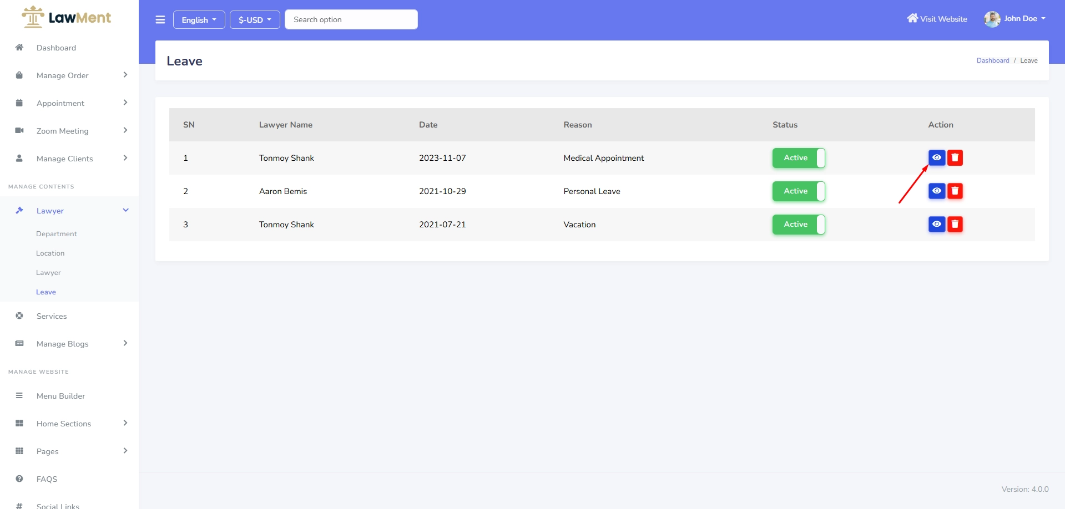Screen dimensions: 1065x509
Task: Click the 2021-10-29 date cell
Action: 442,191
